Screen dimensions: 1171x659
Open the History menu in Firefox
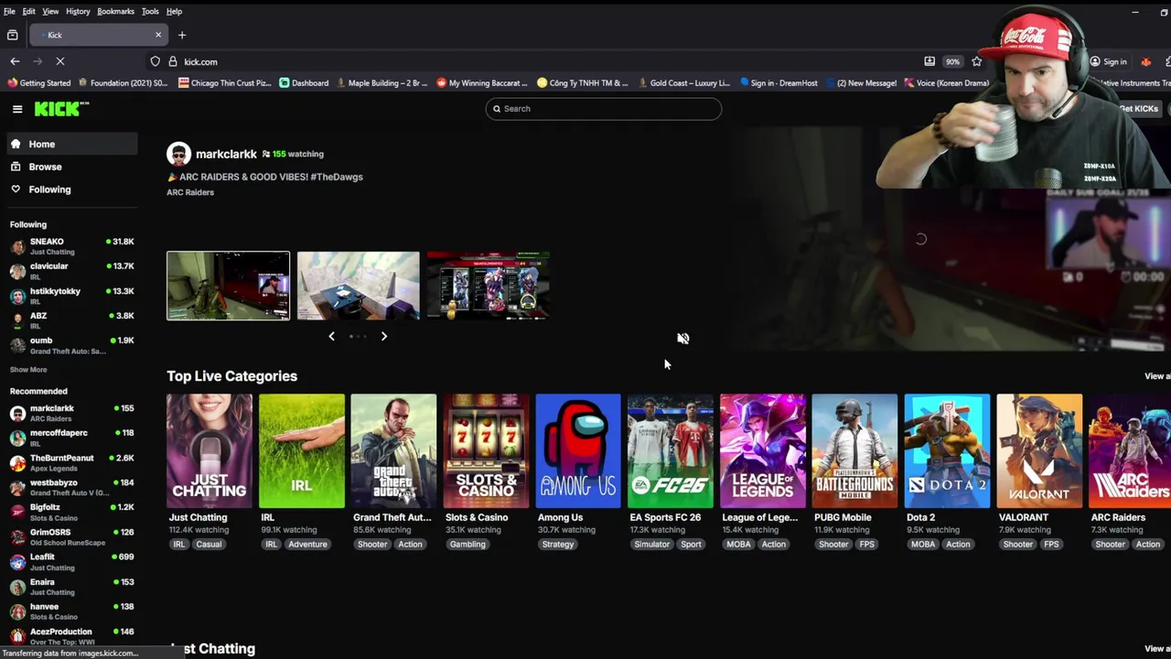click(78, 11)
